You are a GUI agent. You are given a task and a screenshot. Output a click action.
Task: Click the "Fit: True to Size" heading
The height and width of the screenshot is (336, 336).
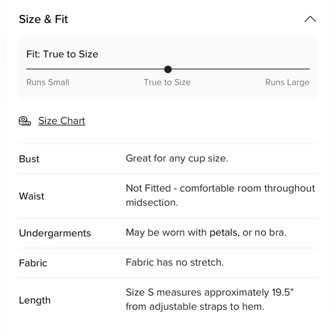[62, 54]
